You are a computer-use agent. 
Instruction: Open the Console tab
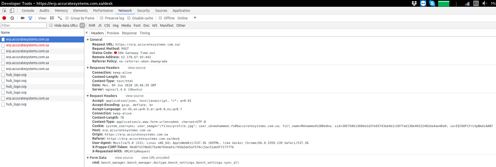pos(28,10)
